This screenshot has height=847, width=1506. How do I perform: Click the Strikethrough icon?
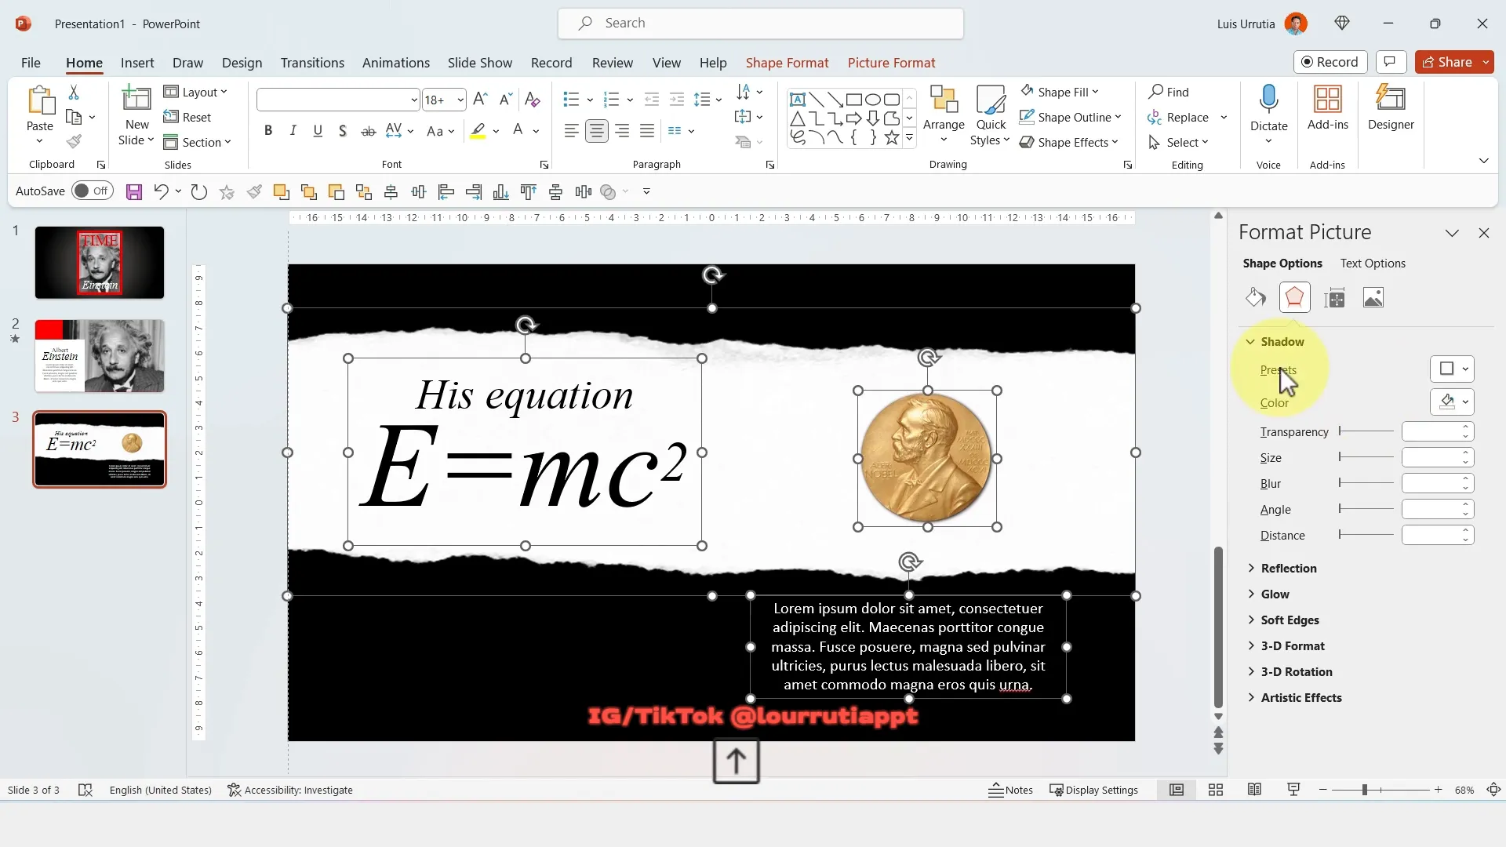tap(368, 131)
